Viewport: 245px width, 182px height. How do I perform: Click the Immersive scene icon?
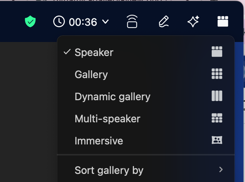point(217,140)
